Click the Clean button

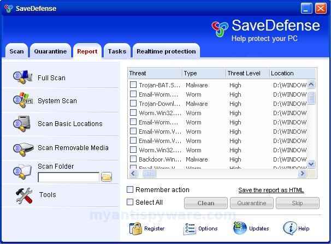pos(206,203)
